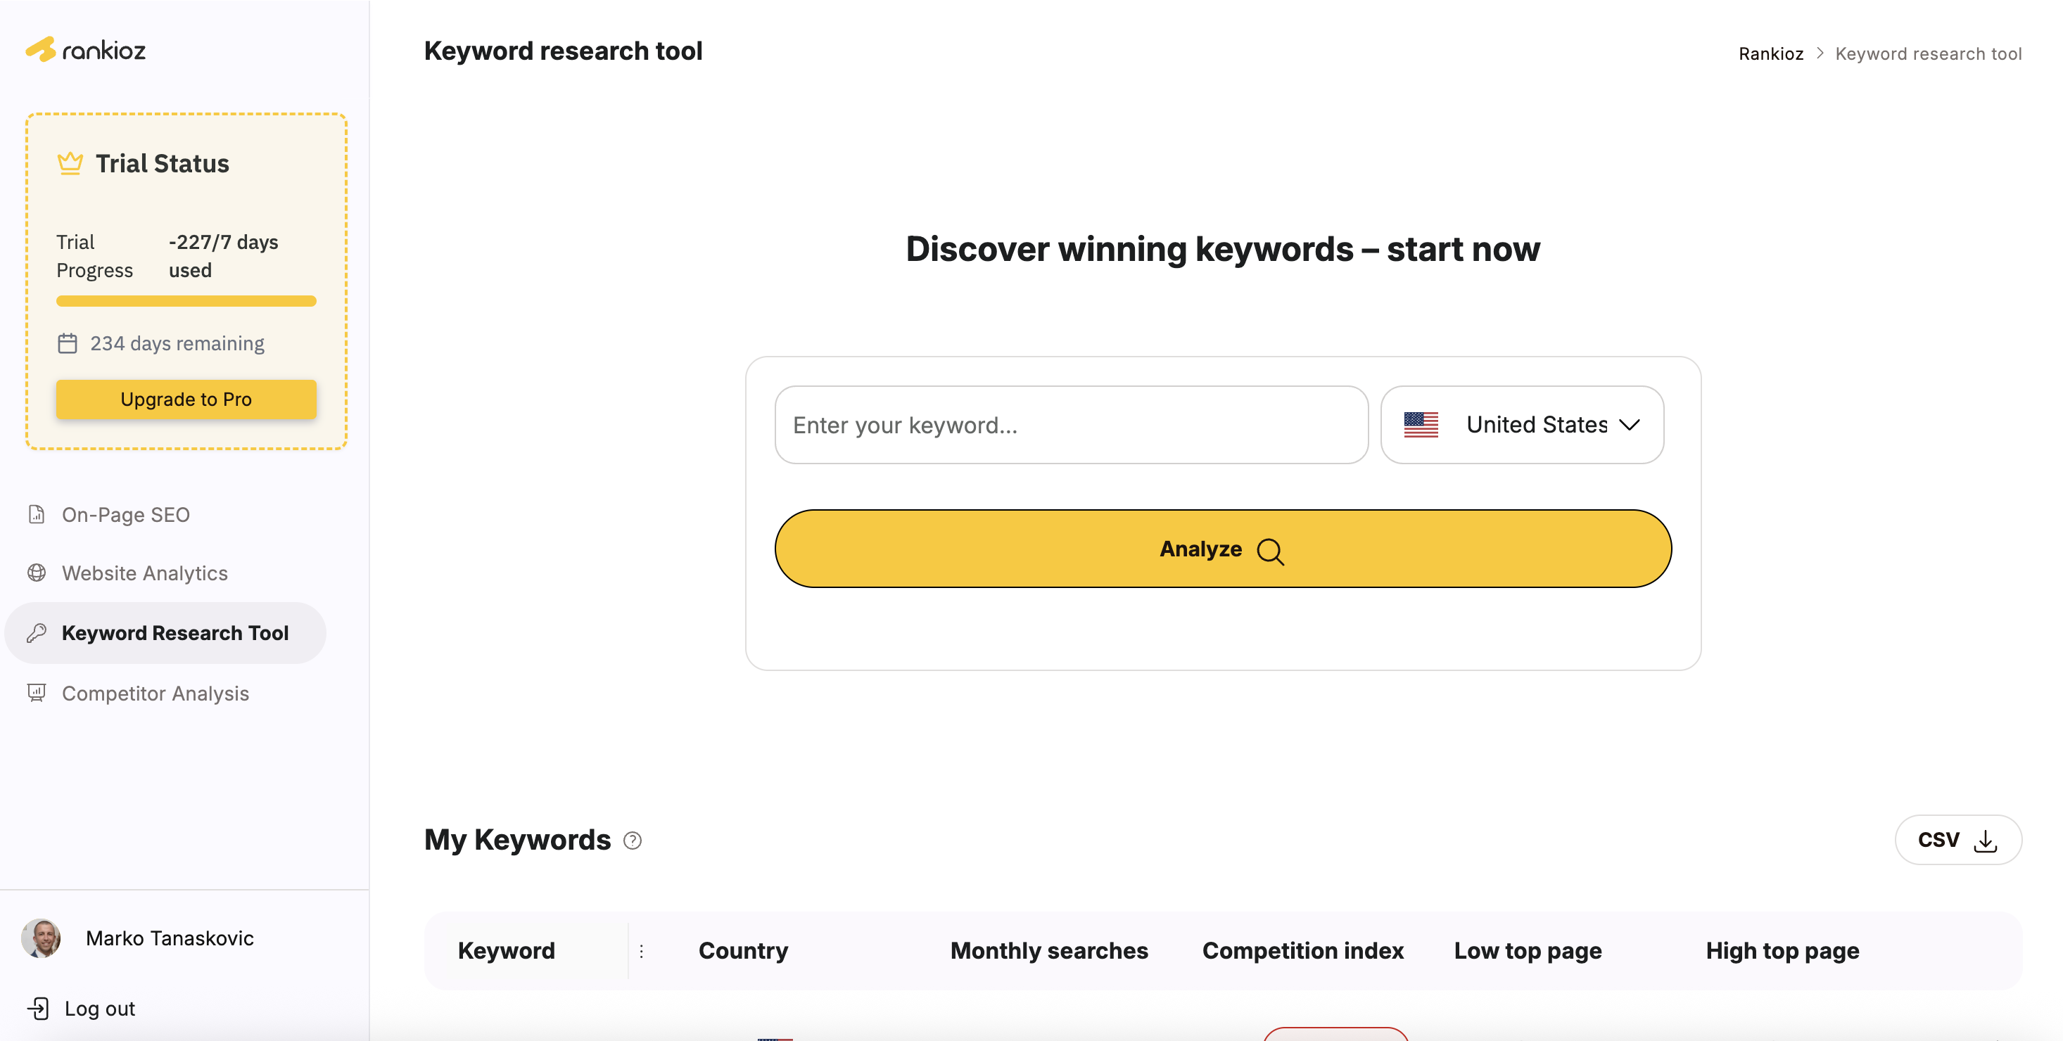Select Keyword Research Tool in sidebar
Viewport: 2063px width, 1041px height.
[174, 632]
